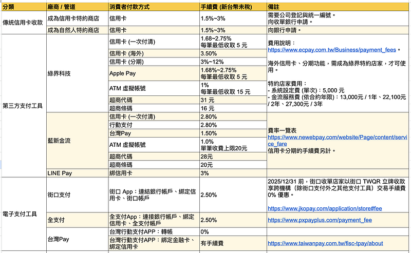Select the 消費者付款方式 header cell
This screenshot has width=411, height=253.
[x=154, y=7]
